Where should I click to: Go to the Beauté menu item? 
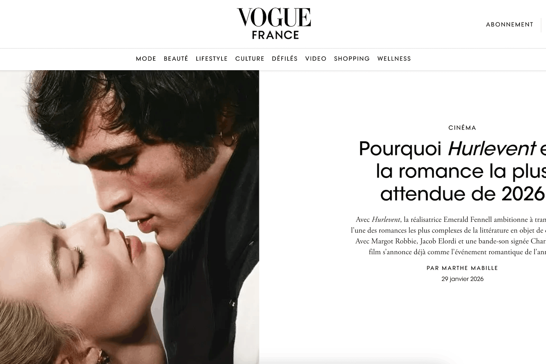pyautogui.click(x=176, y=59)
